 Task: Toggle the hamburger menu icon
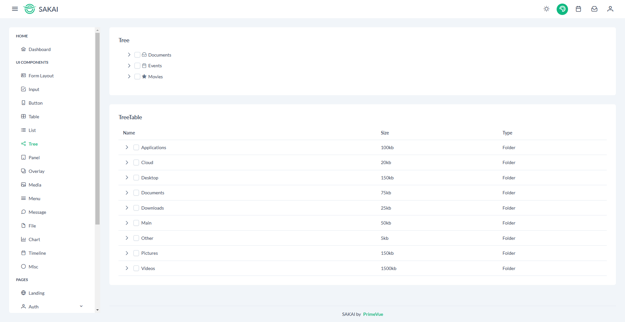pos(15,9)
